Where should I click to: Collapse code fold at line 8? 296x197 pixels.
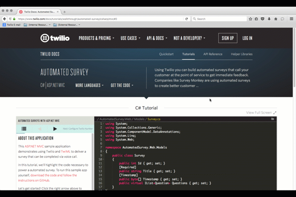point(103,151)
